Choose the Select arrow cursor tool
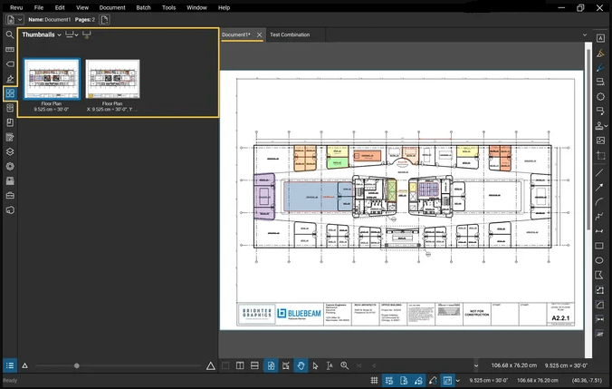The image size is (612, 389). point(315,365)
